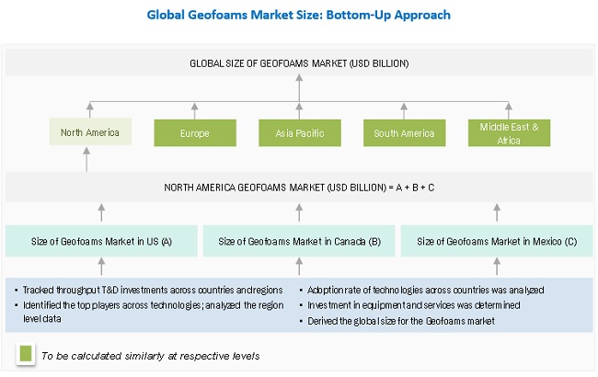Click the upward arrow directly beneath North America box
The width and height of the screenshot is (598, 377).
click(x=86, y=159)
